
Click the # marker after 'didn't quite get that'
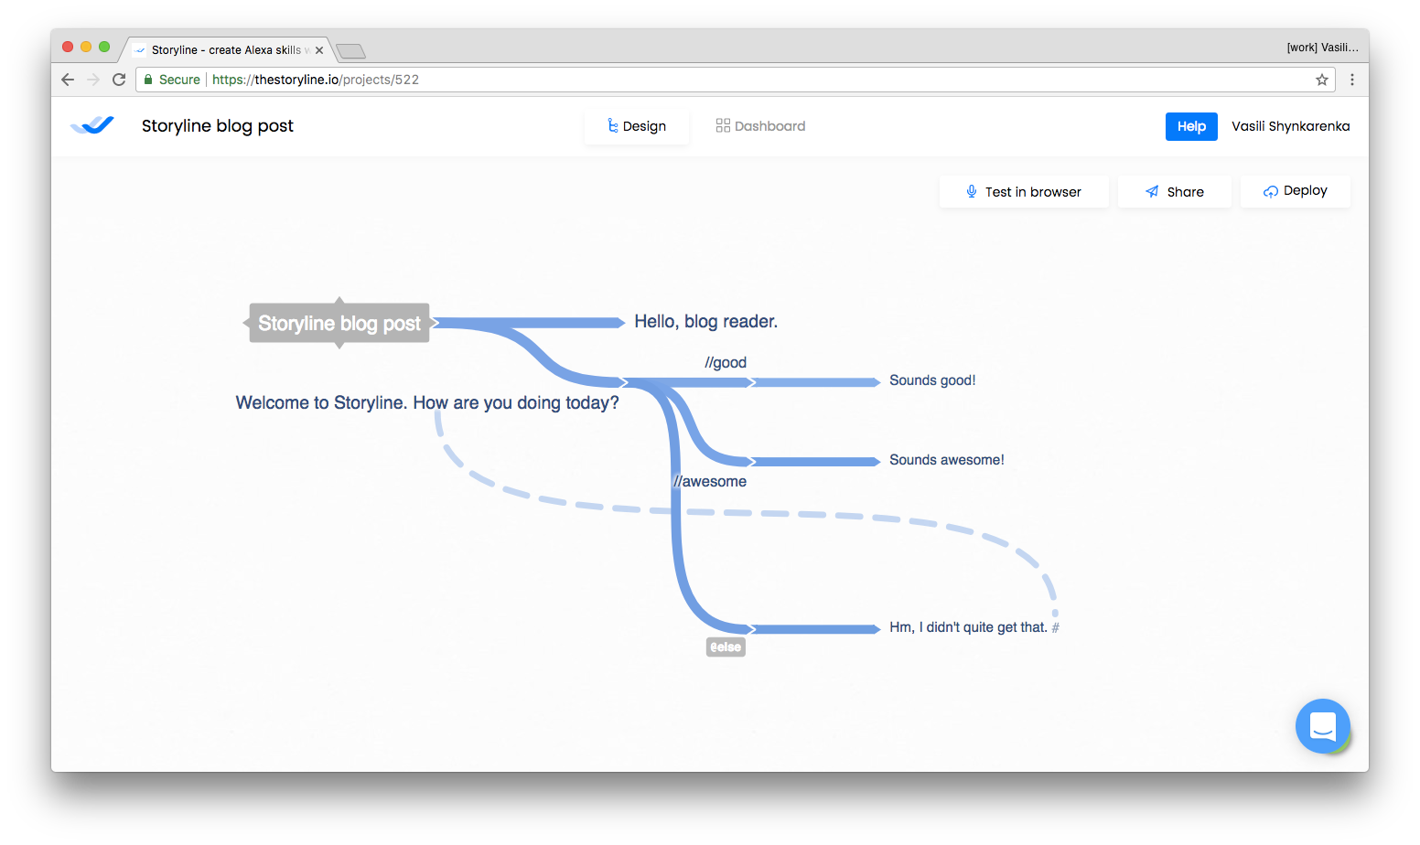tap(1055, 627)
